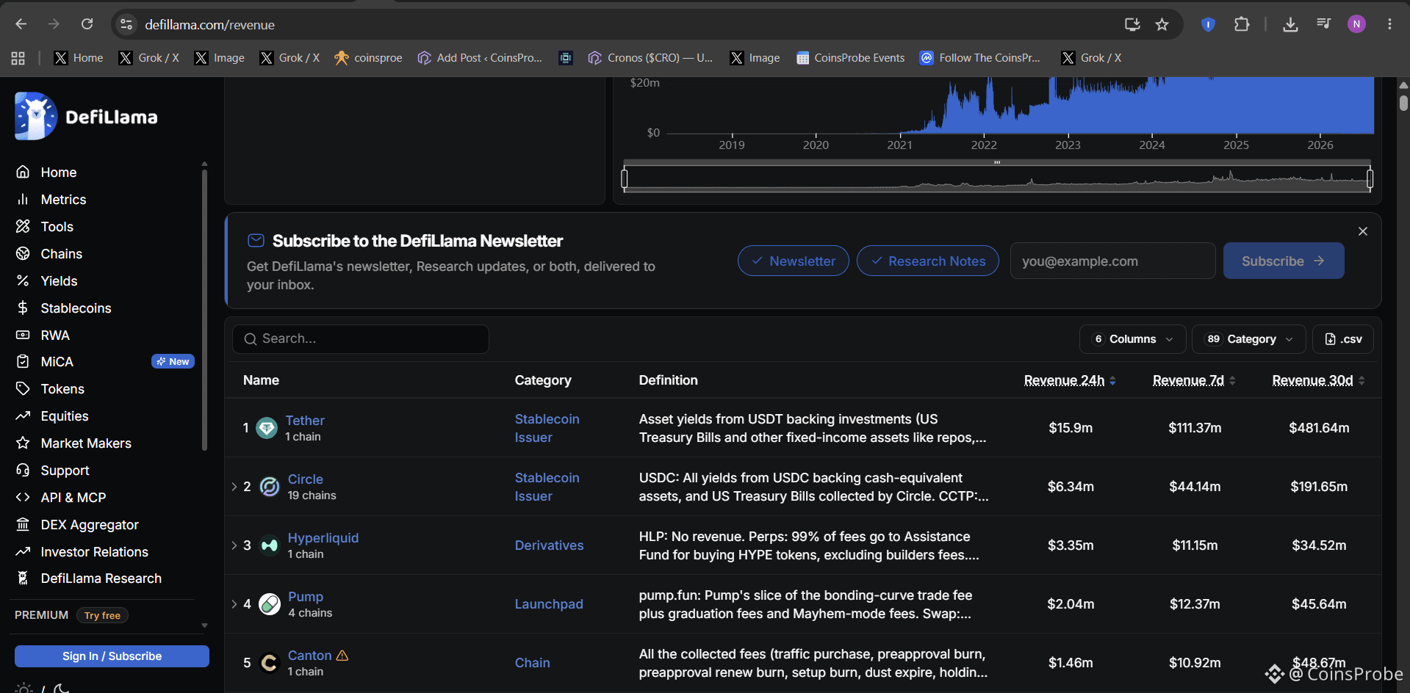Click the DefiLlama logo
Viewport: 1410px width, 693px height.
86,116
